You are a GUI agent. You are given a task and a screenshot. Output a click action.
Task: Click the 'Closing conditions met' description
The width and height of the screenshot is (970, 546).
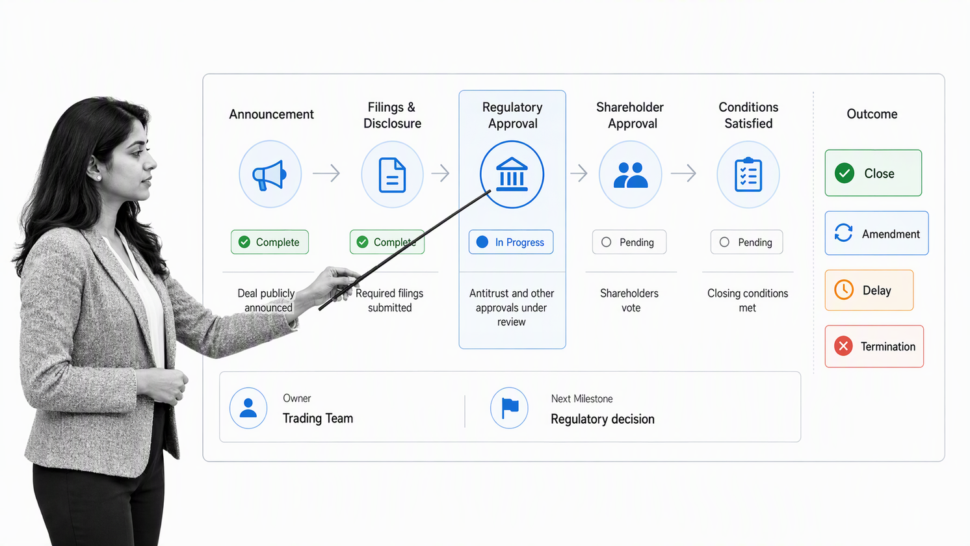[x=748, y=300]
